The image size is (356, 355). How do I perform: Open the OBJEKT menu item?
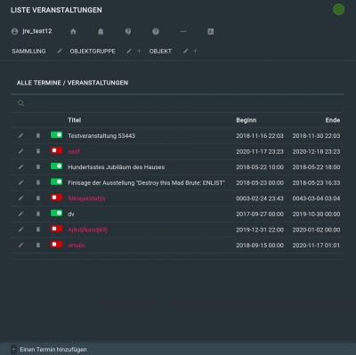[x=160, y=52]
